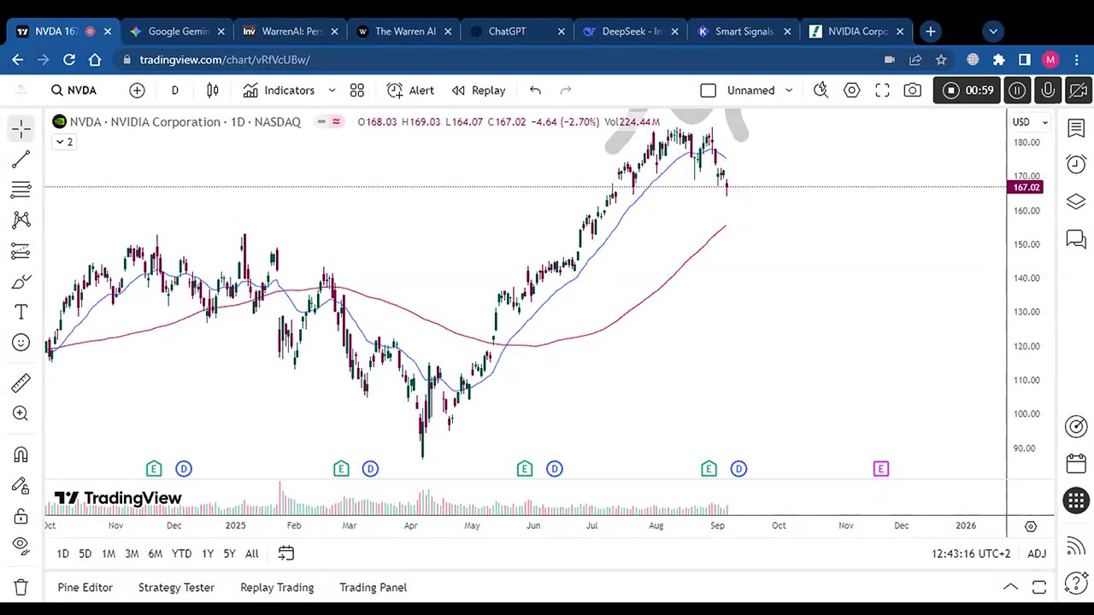Toggle hide all drawings eye icon
The width and height of the screenshot is (1094, 615).
[21, 547]
